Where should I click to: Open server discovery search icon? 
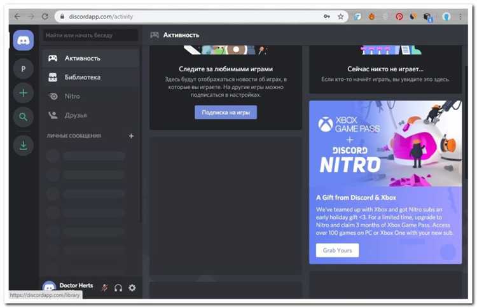pos(24,117)
